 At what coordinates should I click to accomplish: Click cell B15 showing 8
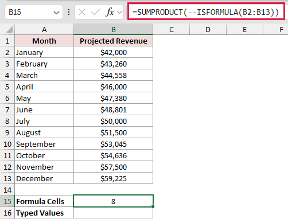(114, 201)
